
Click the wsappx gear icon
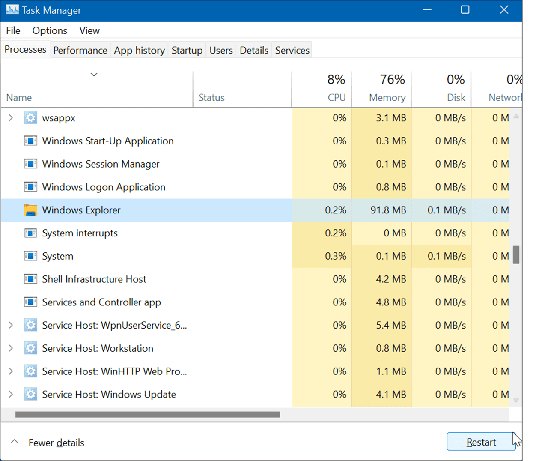[30, 117]
